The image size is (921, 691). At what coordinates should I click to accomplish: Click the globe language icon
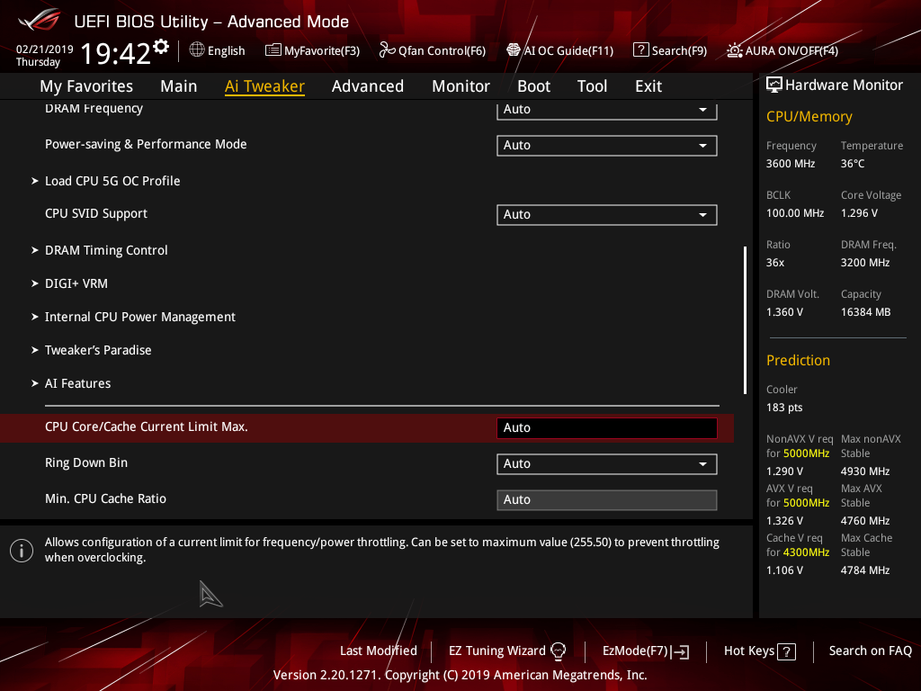[197, 50]
